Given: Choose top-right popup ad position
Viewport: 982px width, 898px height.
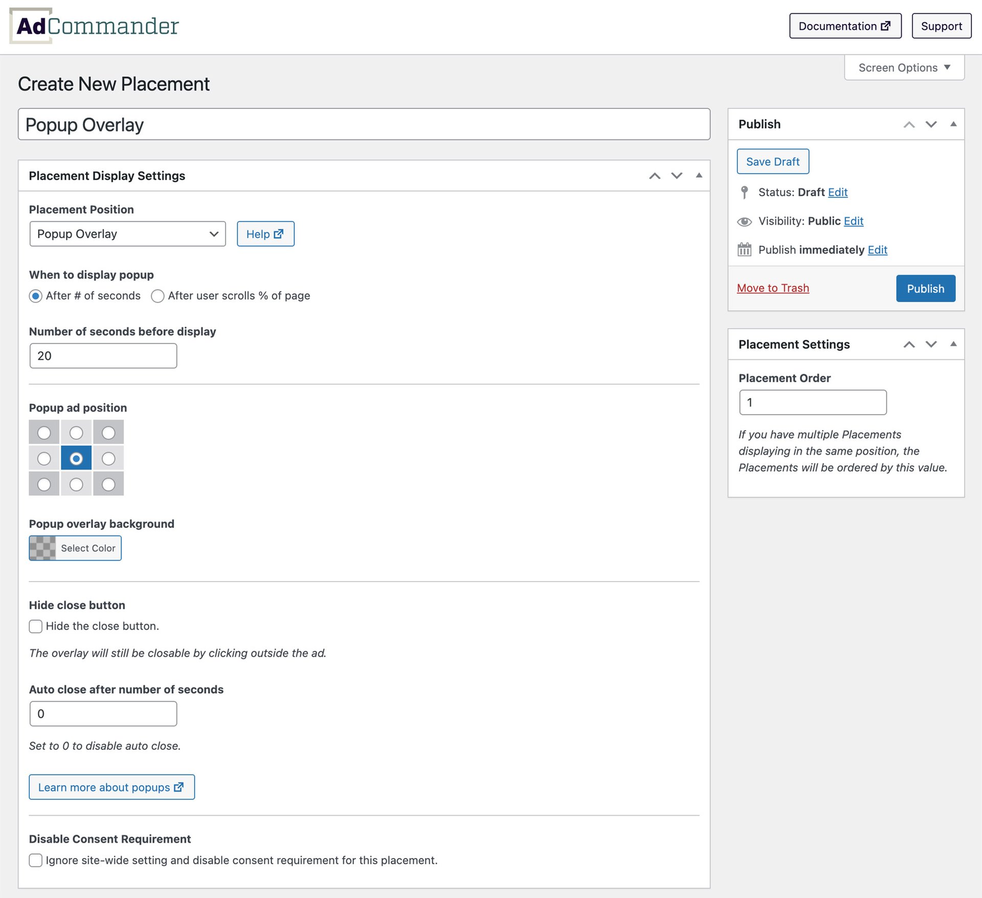Looking at the screenshot, I should click(108, 432).
